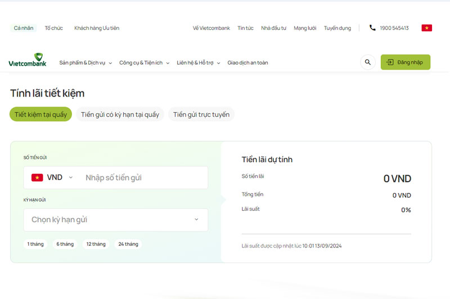Switch to Tiền gửi trực tuyến tab

pos(201,114)
